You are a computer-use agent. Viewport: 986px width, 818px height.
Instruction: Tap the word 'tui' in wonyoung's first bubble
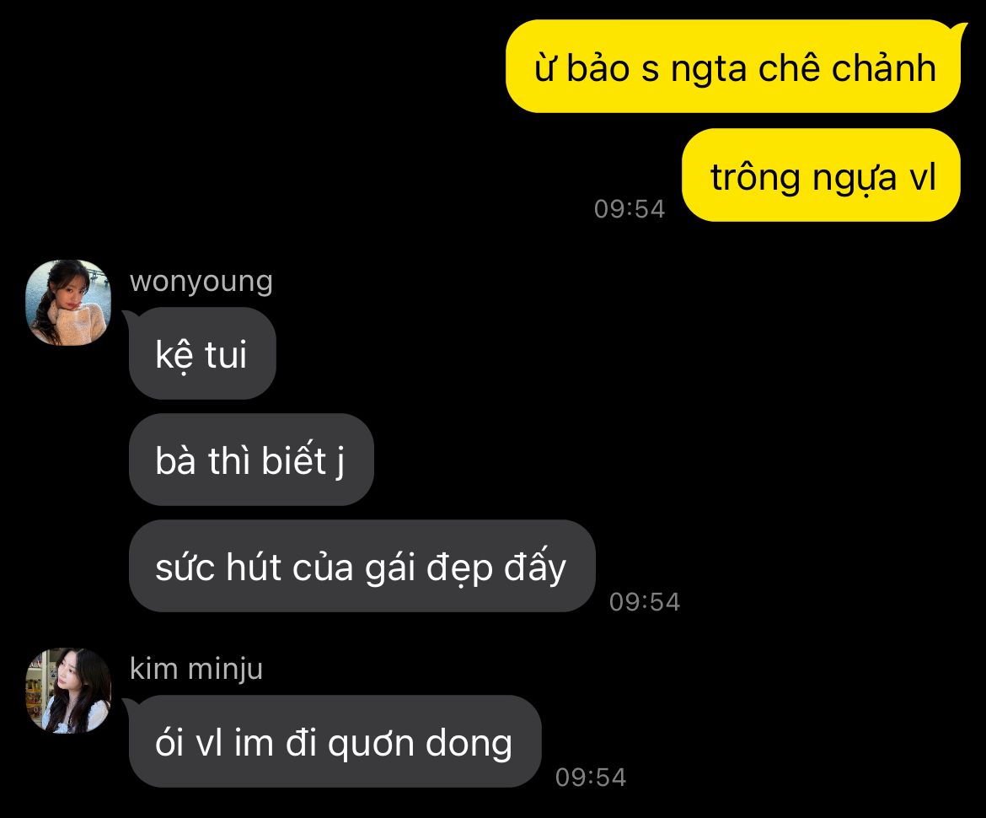[225, 354]
